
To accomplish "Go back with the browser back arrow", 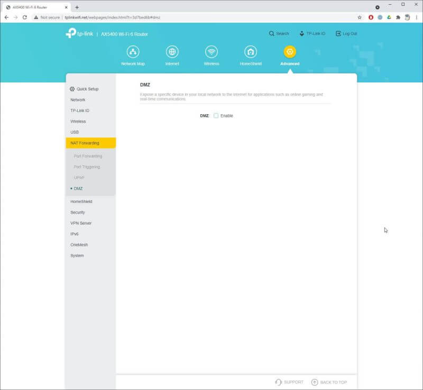I will (x=7, y=17).
